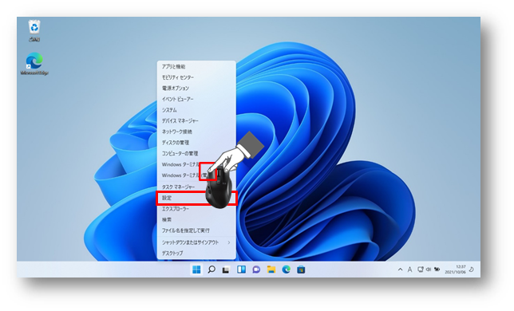
Task: Open ファイル名を指定して実行 menu entry
Action: point(196,230)
